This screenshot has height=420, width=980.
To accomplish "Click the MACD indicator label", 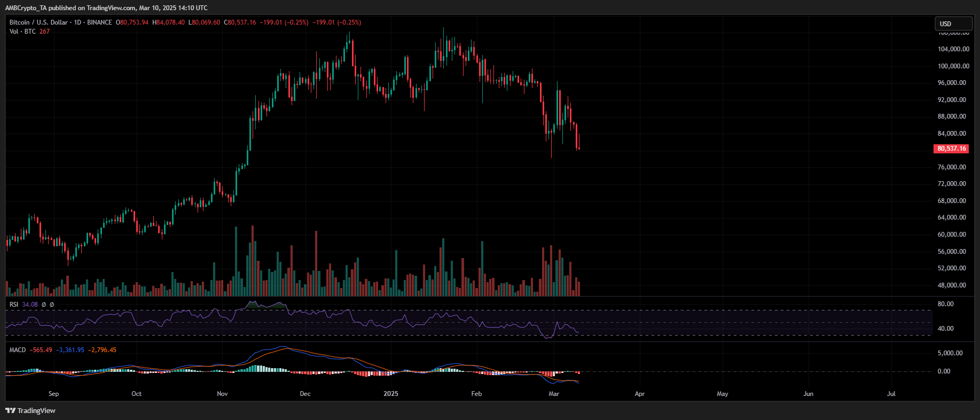I will (18, 350).
